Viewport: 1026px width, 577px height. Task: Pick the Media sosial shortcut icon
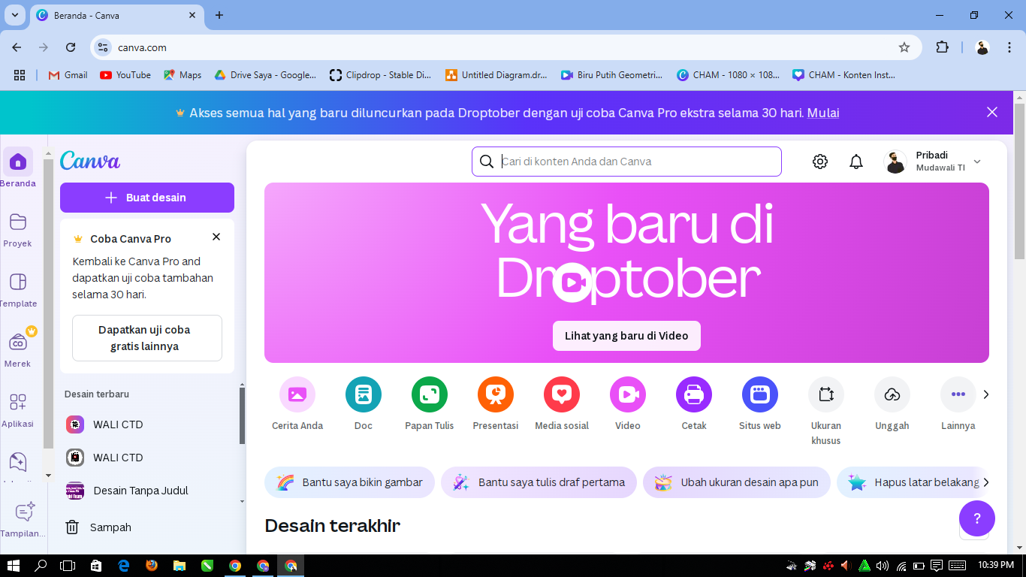(x=562, y=394)
